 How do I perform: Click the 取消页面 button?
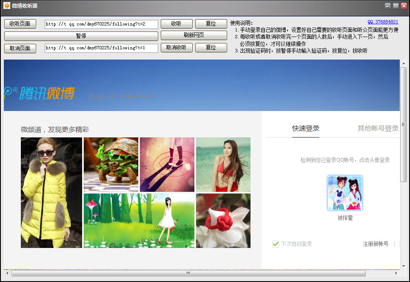pos(20,48)
